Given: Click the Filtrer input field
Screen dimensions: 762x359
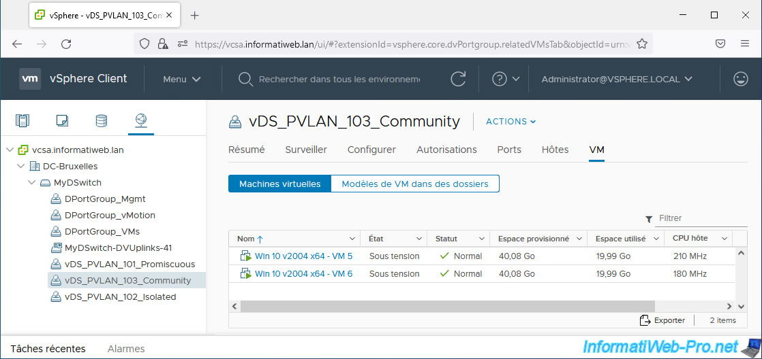Looking at the screenshot, I should (x=702, y=218).
